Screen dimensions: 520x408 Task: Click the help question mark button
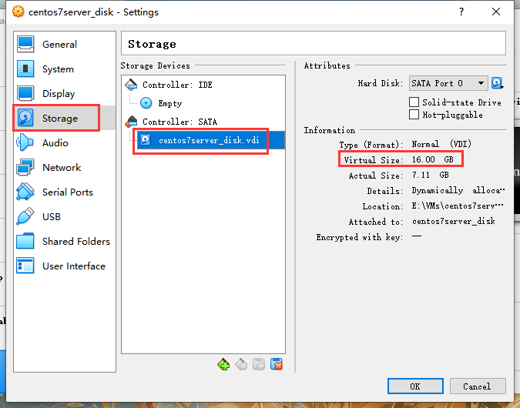pyautogui.click(x=461, y=12)
